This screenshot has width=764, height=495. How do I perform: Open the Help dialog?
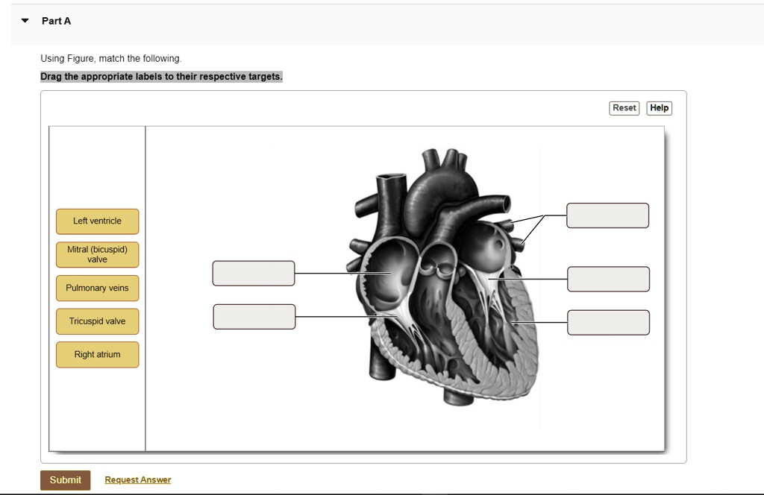[659, 107]
